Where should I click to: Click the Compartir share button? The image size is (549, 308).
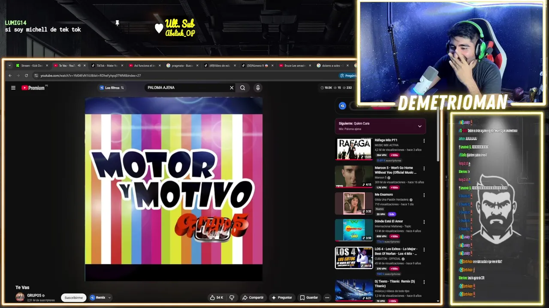tap(253, 298)
